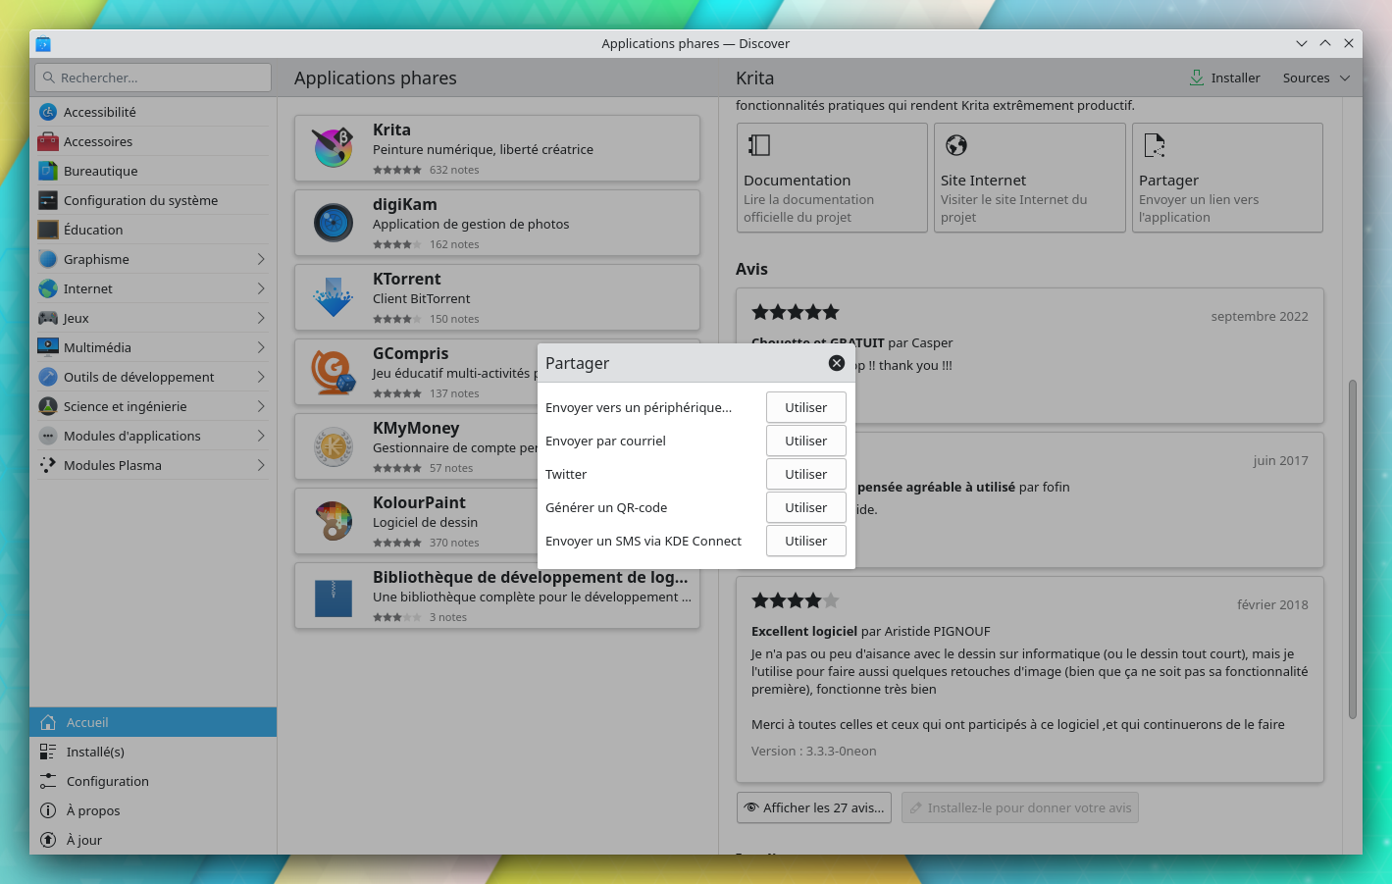Viewport: 1392px width, 884px height.
Task: Expand the Internet category arrow
Action: tap(261, 288)
